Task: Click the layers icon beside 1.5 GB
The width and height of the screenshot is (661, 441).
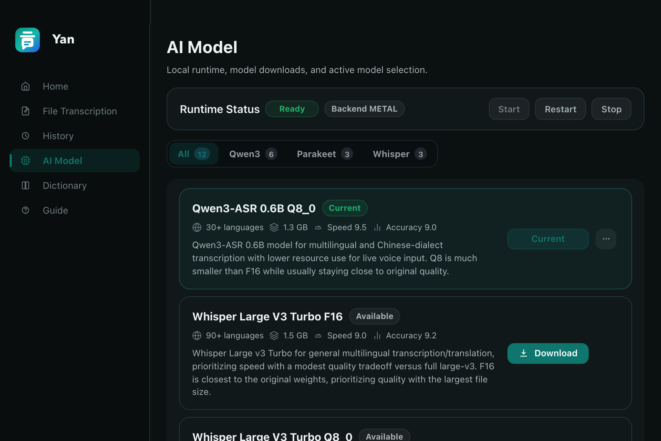Action: (x=274, y=336)
